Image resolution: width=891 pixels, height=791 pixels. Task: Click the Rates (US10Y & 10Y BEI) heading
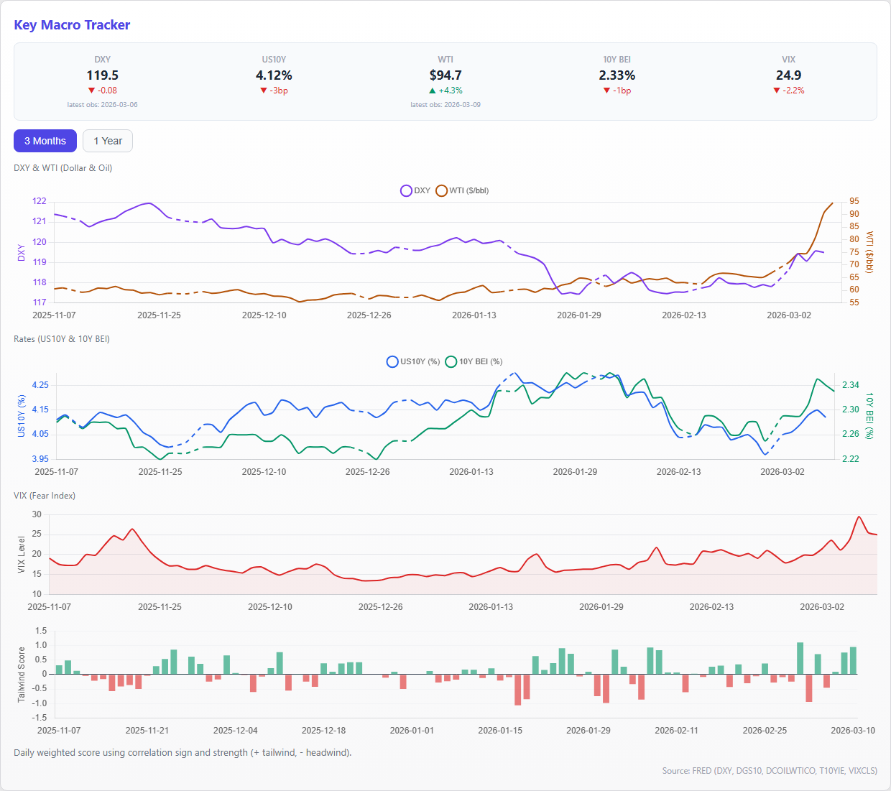(x=62, y=339)
